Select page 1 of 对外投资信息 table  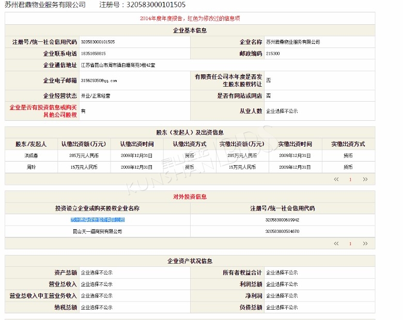350,244
